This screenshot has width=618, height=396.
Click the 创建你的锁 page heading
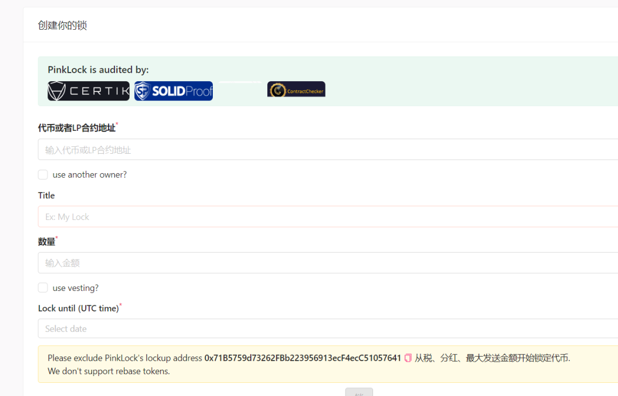click(x=62, y=25)
